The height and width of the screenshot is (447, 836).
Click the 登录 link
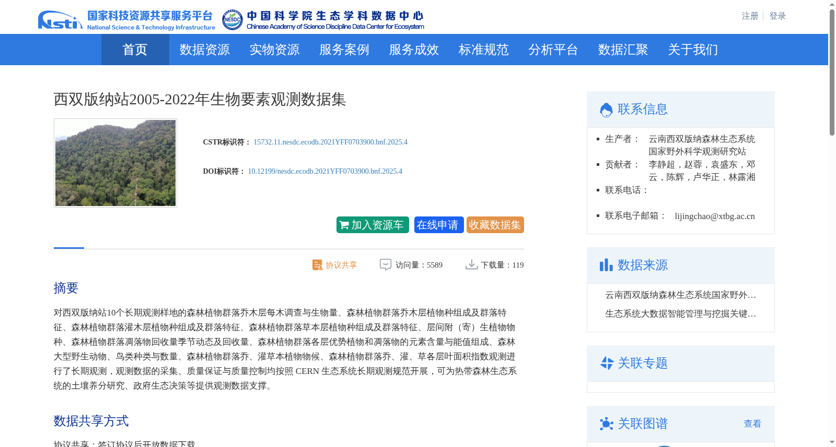[x=777, y=16]
